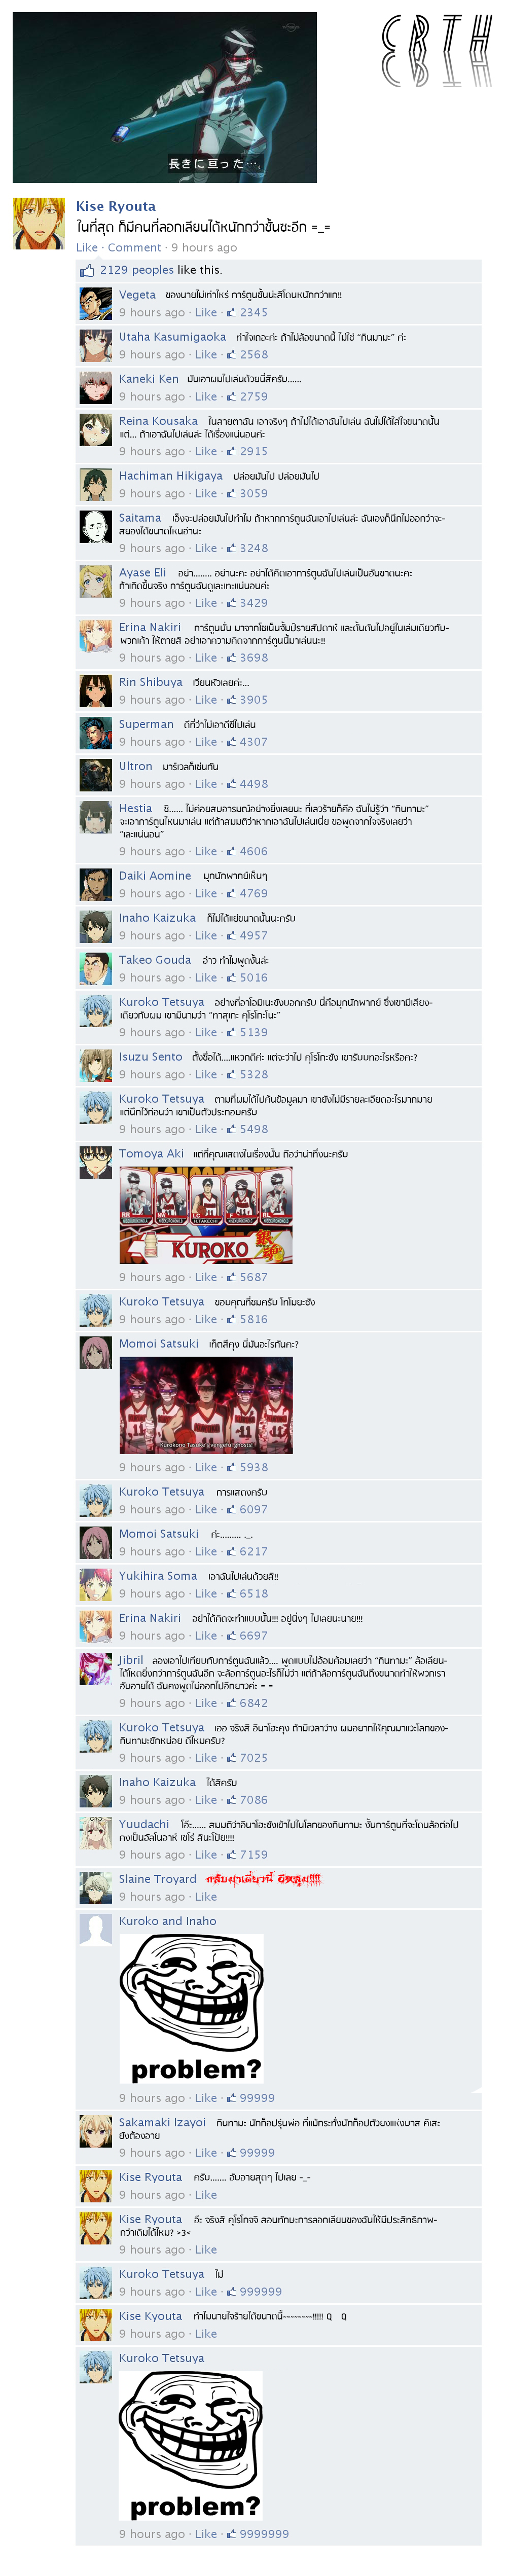This screenshot has width=507, height=2576.
Task: Open Reina Kousaka's profile name
Action: pyautogui.click(x=158, y=421)
